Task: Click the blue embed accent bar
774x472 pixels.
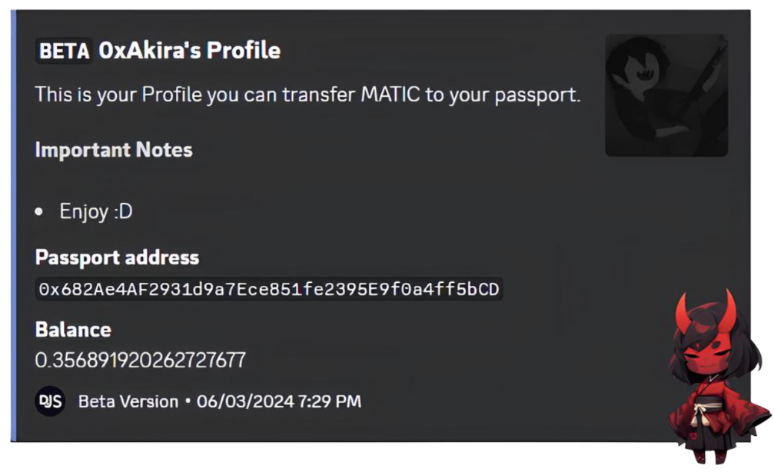Action: (13, 226)
